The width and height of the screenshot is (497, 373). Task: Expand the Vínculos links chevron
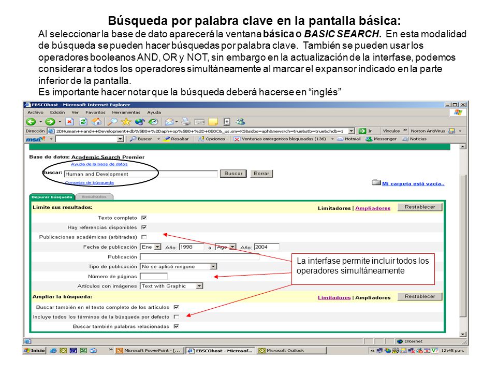tap(405, 131)
